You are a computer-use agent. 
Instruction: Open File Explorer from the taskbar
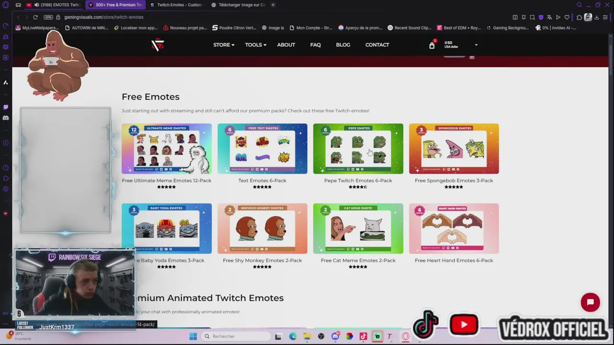pos(307,336)
